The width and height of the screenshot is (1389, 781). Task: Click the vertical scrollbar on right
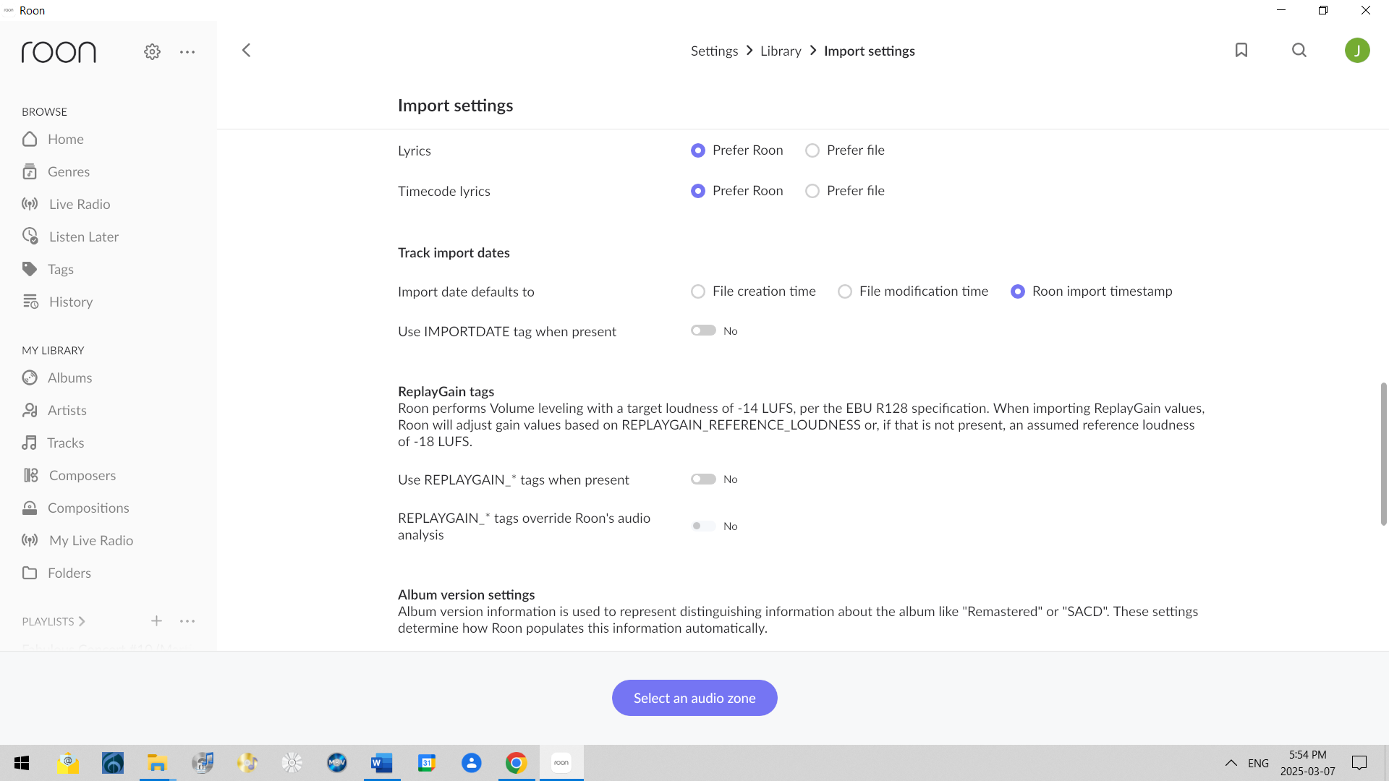pyautogui.click(x=1383, y=453)
